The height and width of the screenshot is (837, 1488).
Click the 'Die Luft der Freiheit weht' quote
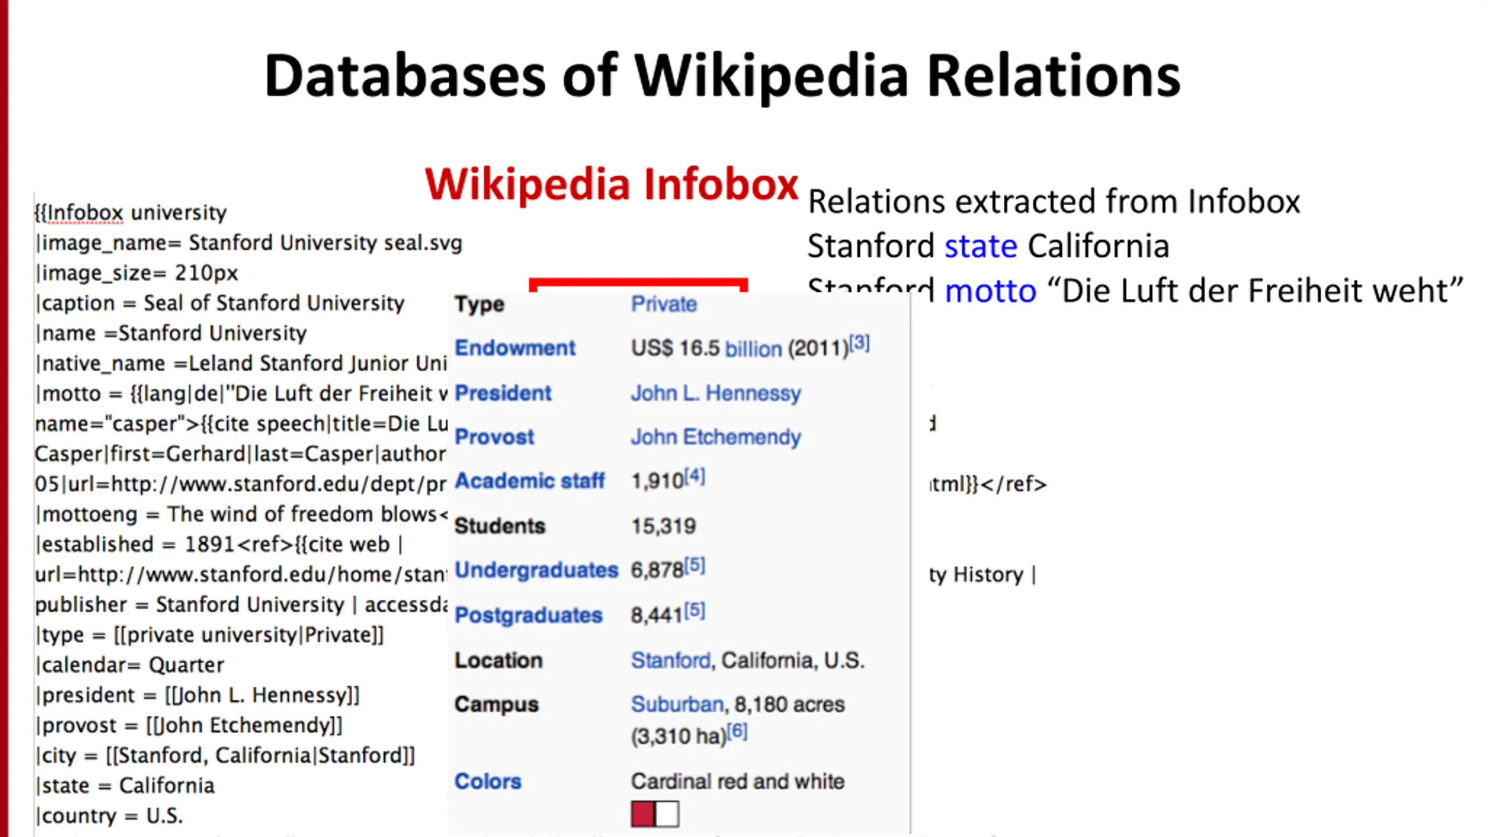pos(1254,291)
